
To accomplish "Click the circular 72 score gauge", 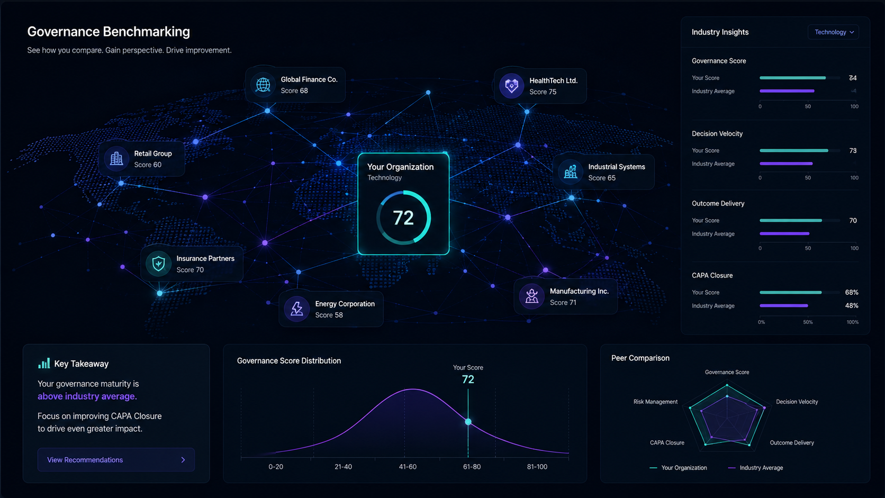I will coord(403,218).
